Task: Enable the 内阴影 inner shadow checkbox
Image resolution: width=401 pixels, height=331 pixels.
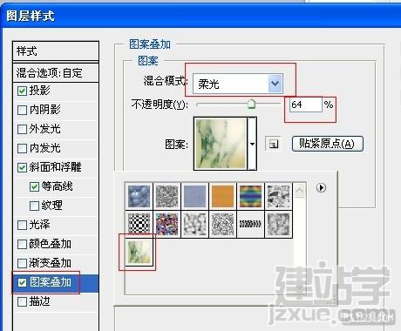Action: click(x=22, y=110)
